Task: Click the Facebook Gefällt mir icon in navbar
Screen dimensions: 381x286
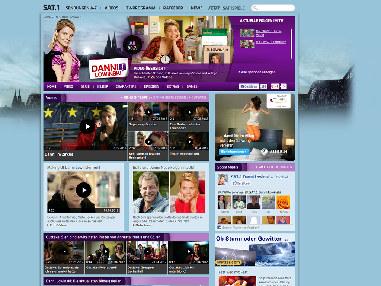Action: point(249,86)
